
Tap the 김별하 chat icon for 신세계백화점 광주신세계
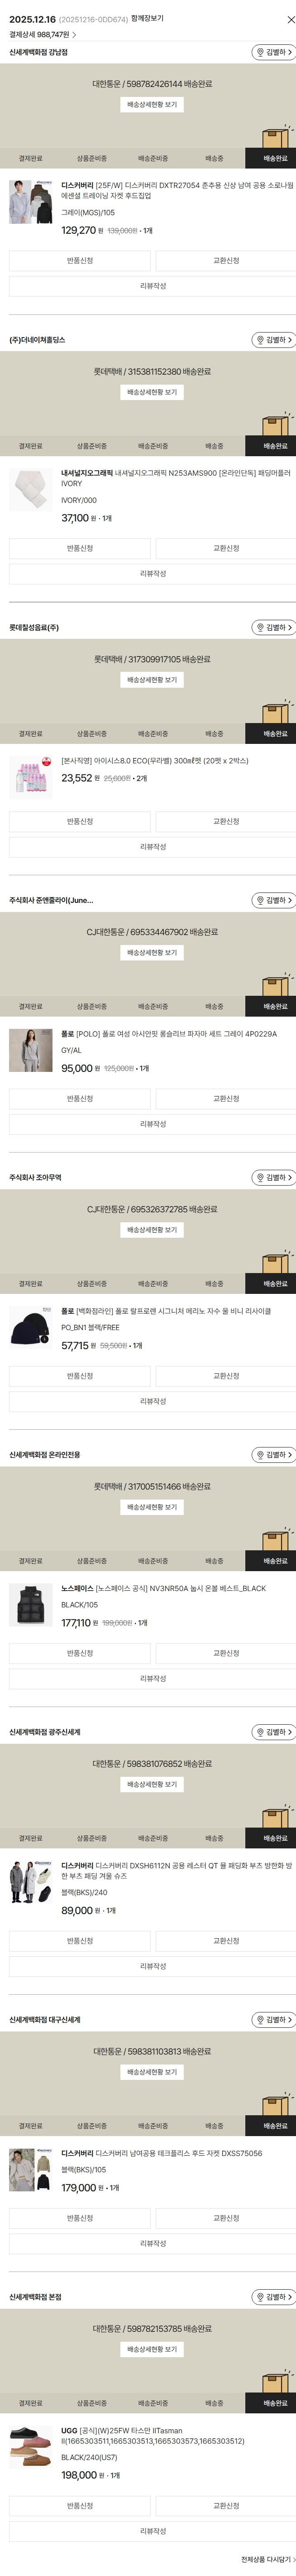(x=273, y=1732)
